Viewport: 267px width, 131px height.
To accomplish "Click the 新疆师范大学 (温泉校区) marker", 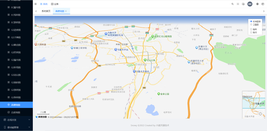I will [x=189, y=62].
